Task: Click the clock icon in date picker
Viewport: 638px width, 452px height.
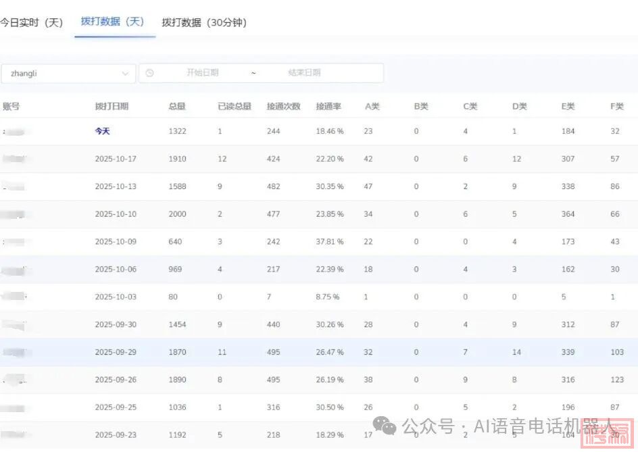Action: click(149, 73)
